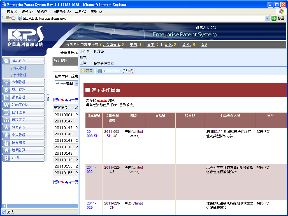Open the 事件开始日 dropdown
The image size is (288, 216).
(x=76, y=83)
